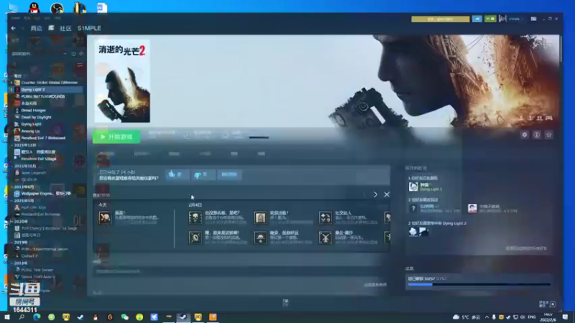Open the library filter dropdown arrow
This screenshot has height=323, width=575.
click(x=65, y=54)
